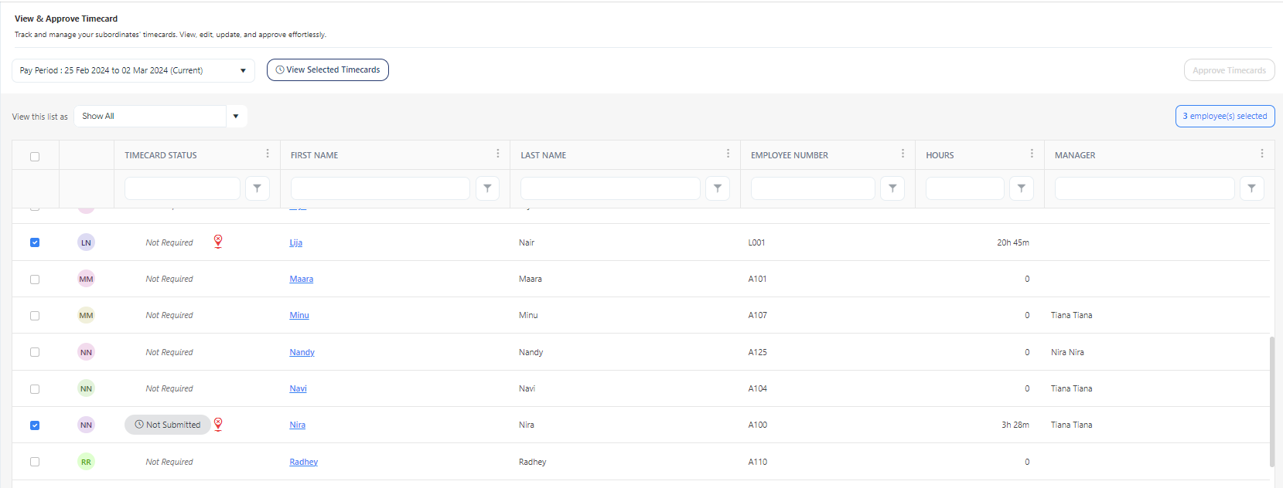Click filter icon for Employee Number column
The height and width of the screenshot is (488, 1283).
click(892, 188)
